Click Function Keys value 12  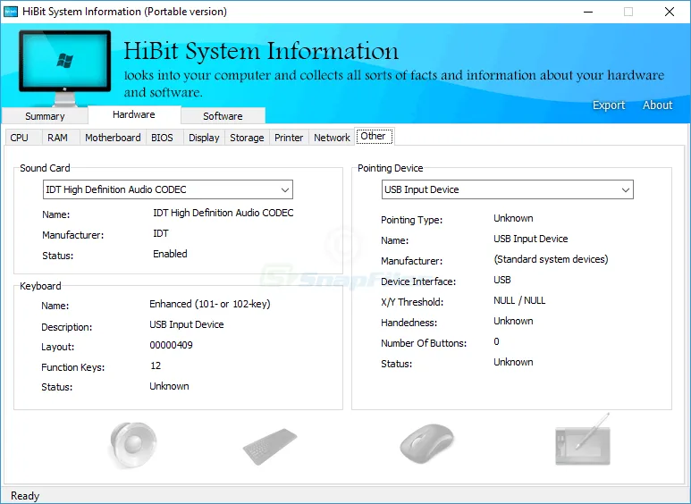pos(156,365)
